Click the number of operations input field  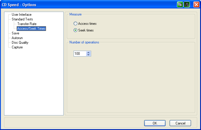pyautogui.click(x=80, y=54)
